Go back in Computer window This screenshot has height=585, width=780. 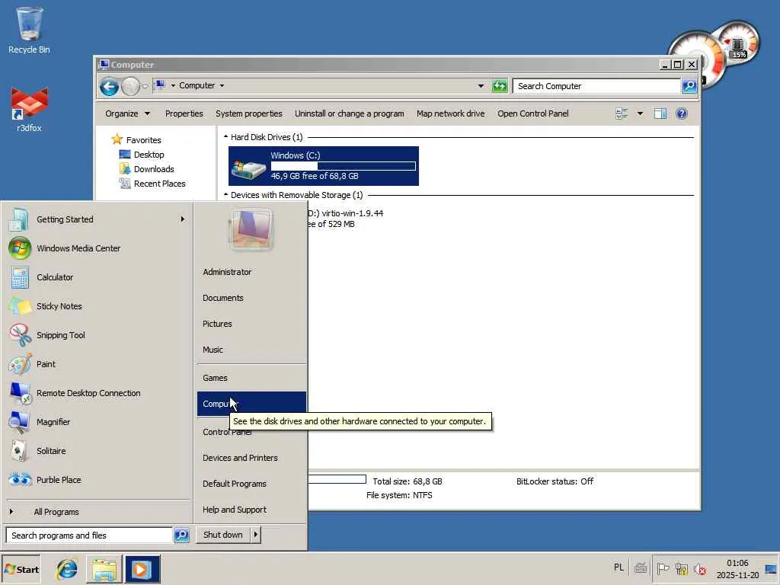[109, 87]
